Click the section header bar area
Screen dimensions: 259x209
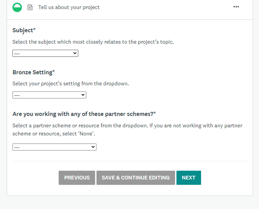click(130, 10)
